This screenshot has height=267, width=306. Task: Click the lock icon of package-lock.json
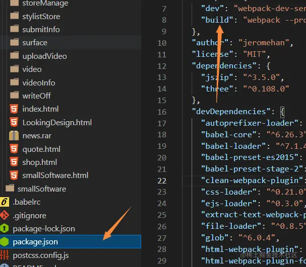pos(5,228)
